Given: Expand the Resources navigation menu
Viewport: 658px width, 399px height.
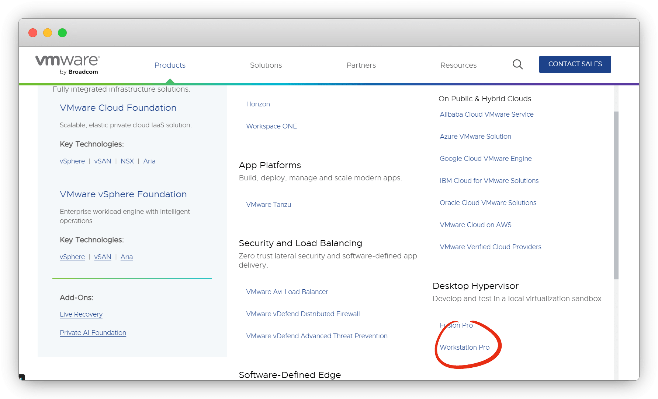Looking at the screenshot, I should pyautogui.click(x=458, y=65).
